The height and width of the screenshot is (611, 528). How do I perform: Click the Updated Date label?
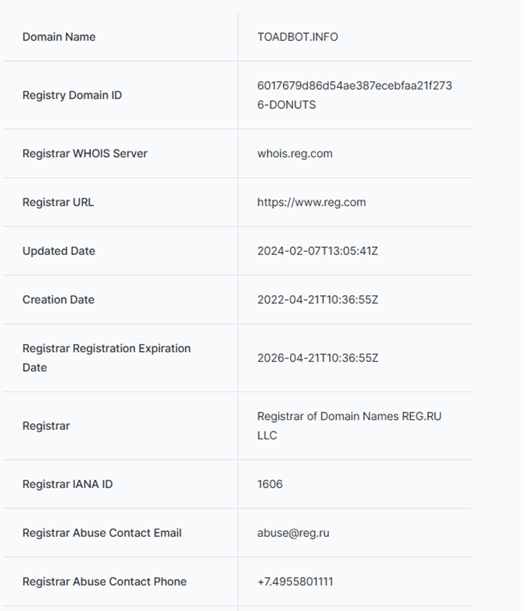pyautogui.click(x=59, y=251)
